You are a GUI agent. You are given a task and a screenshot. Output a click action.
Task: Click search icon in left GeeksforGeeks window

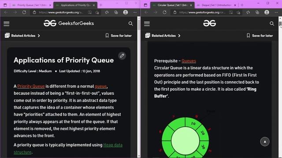[131, 23]
